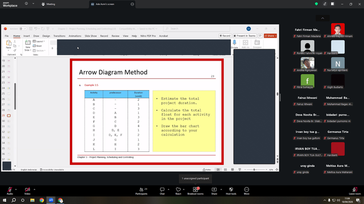The image size is (364, 204).
Task: Expand the Chat options caret
Action: point(168,189)
